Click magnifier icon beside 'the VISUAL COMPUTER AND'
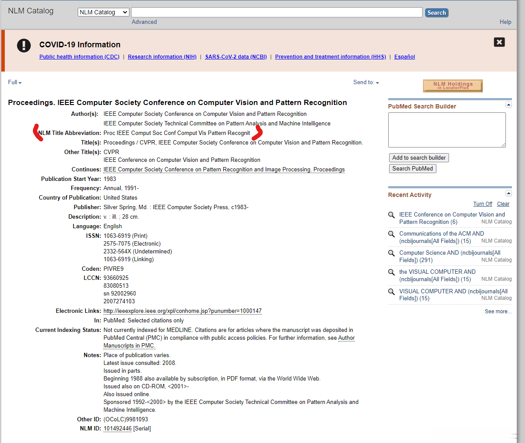Viewport: 525px width, 443px height. (391, 272)
